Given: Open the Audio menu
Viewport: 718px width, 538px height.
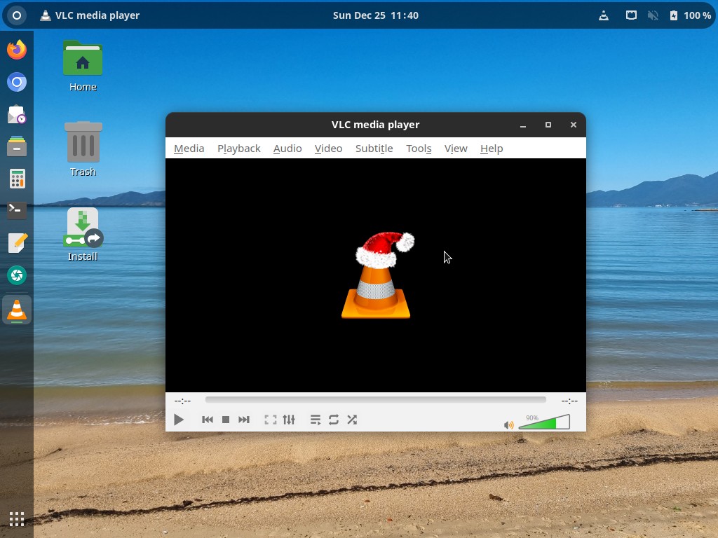Looking at the screenshot, I should pos(287,149).
